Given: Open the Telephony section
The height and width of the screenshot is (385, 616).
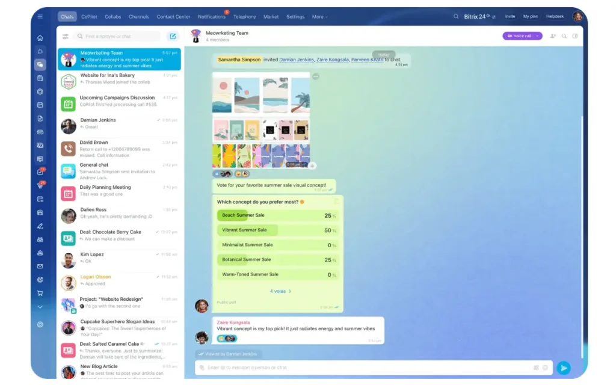Looking at the screenshot, I should [244, 16].
